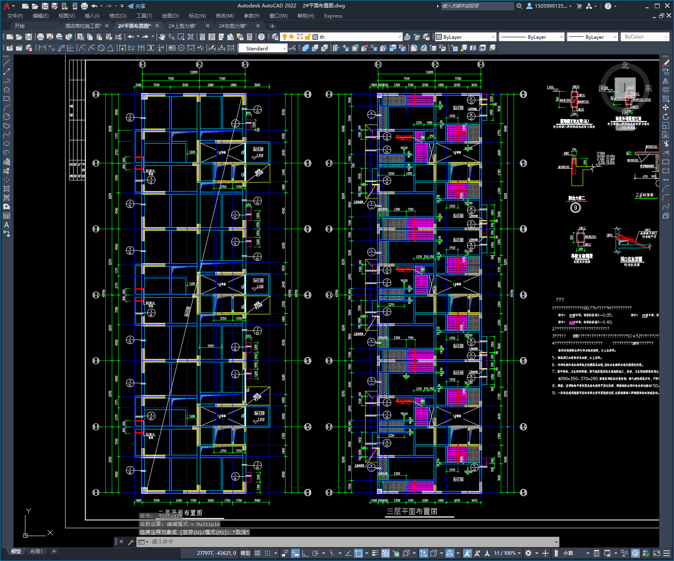Switch to the 布局1 layout tab
The image size is (674, 561).
[36, 552]
